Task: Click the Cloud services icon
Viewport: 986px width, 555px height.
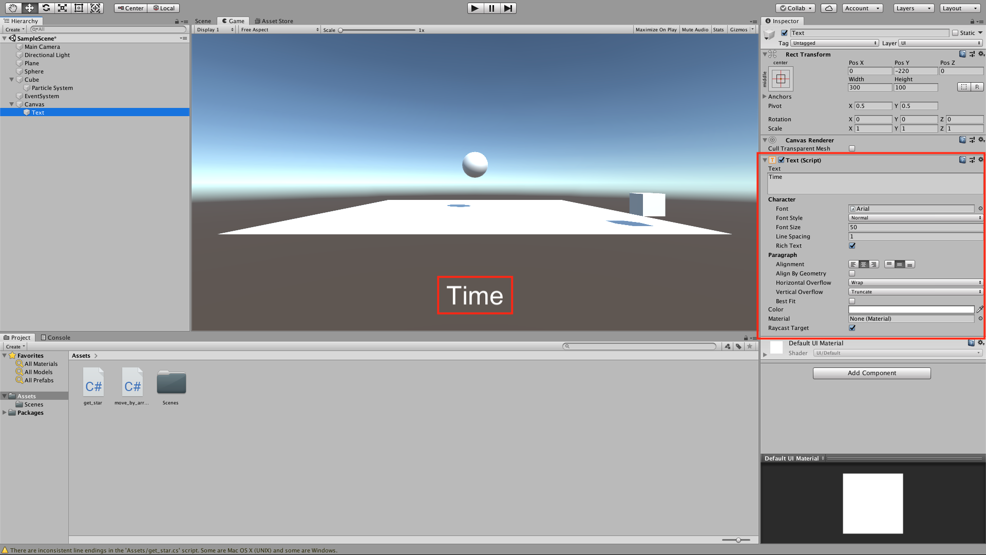Action: [x=828, y=8]
